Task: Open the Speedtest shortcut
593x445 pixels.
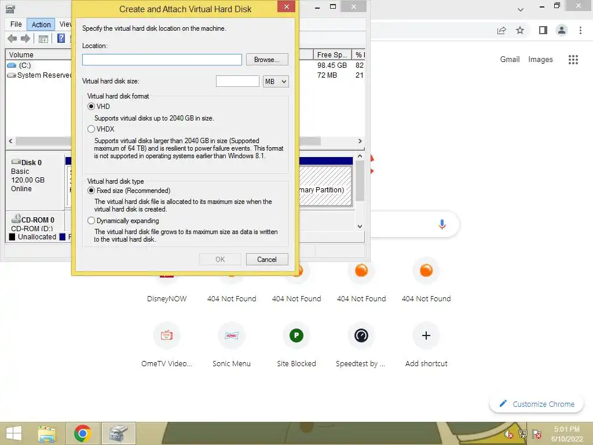Action: click(x=361, y=335)
